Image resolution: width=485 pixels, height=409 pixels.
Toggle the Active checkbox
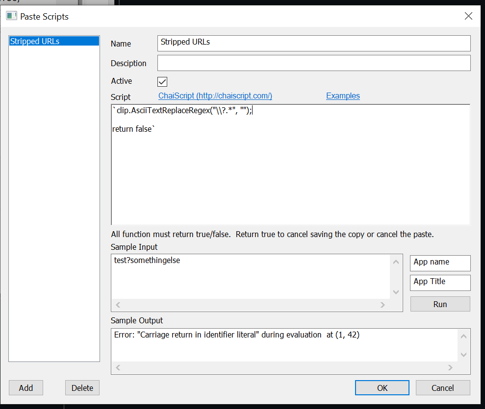pyautogui.click(x=162, y=82)
